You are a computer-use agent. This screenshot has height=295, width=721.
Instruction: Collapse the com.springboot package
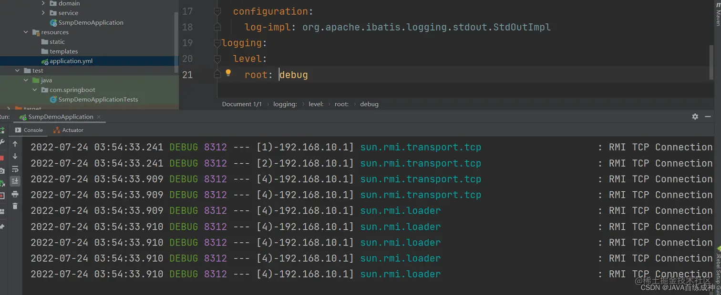pos(35,89)
